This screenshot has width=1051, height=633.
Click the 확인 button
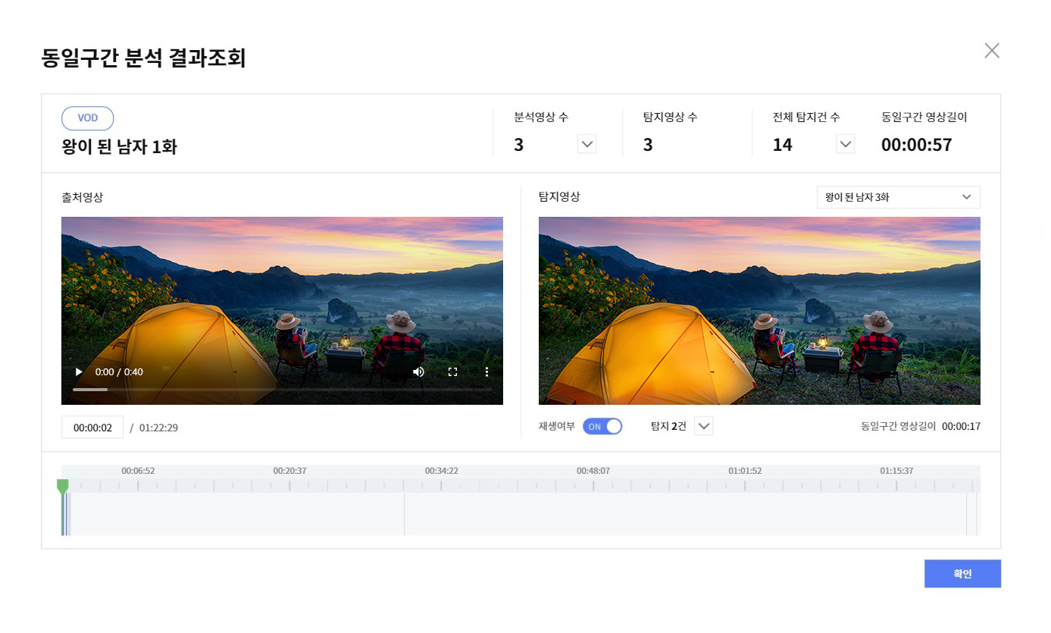point(962,574)
